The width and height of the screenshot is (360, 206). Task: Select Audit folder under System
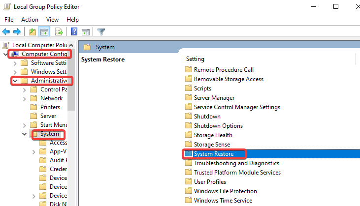(59, 160)
